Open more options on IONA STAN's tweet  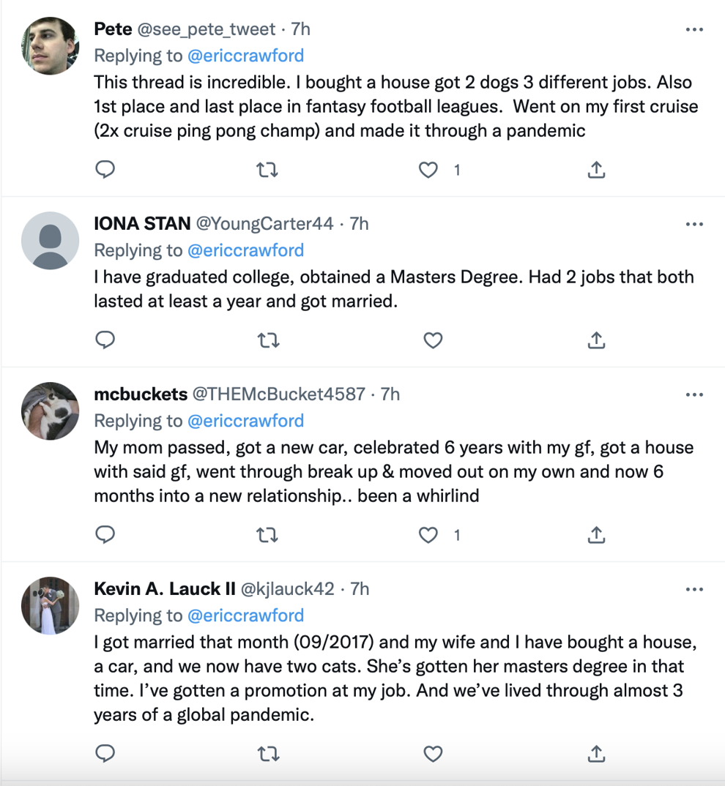click(x=694, y=224)
